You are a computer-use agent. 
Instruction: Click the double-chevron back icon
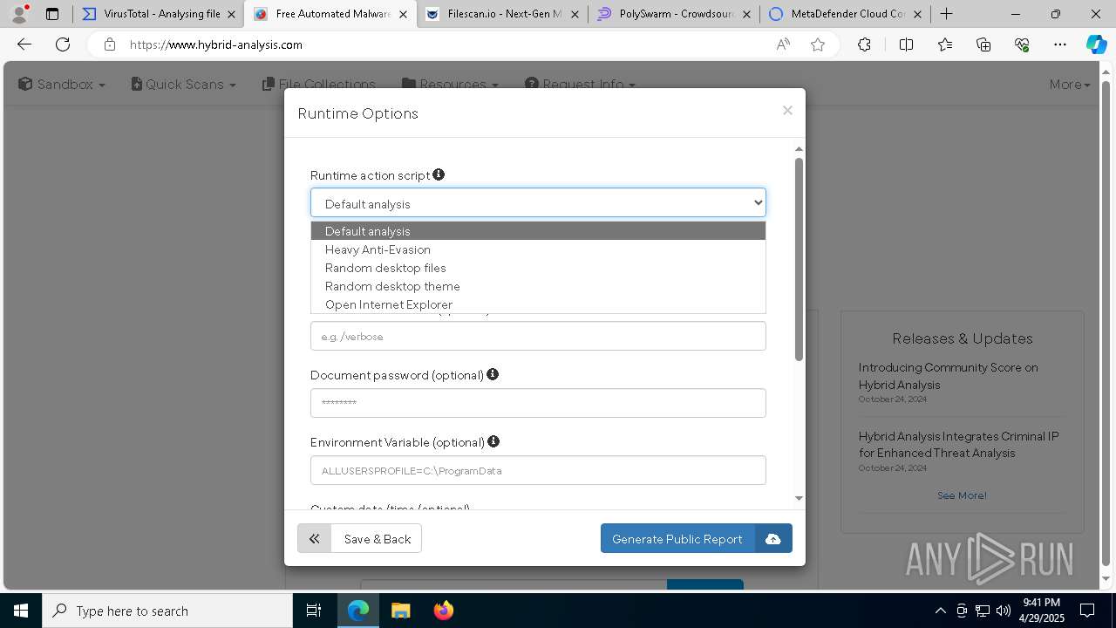pos(315,539)
